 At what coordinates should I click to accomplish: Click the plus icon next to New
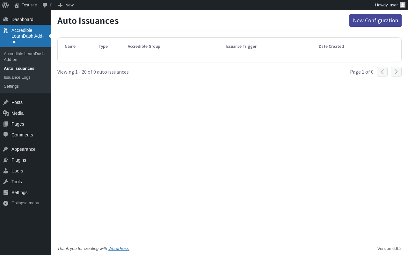click(60, 5)
